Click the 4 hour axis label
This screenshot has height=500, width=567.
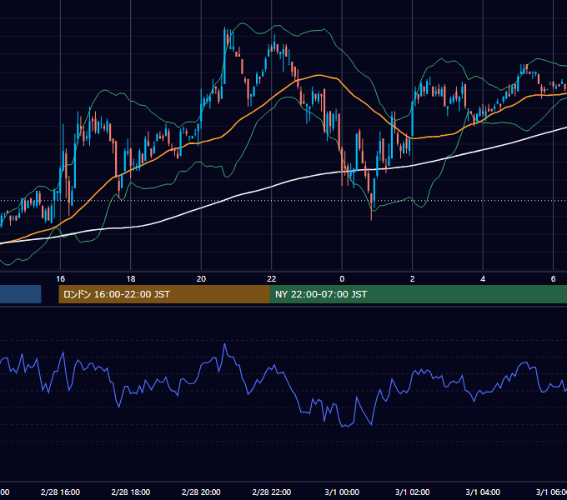[x=483, y=279]
